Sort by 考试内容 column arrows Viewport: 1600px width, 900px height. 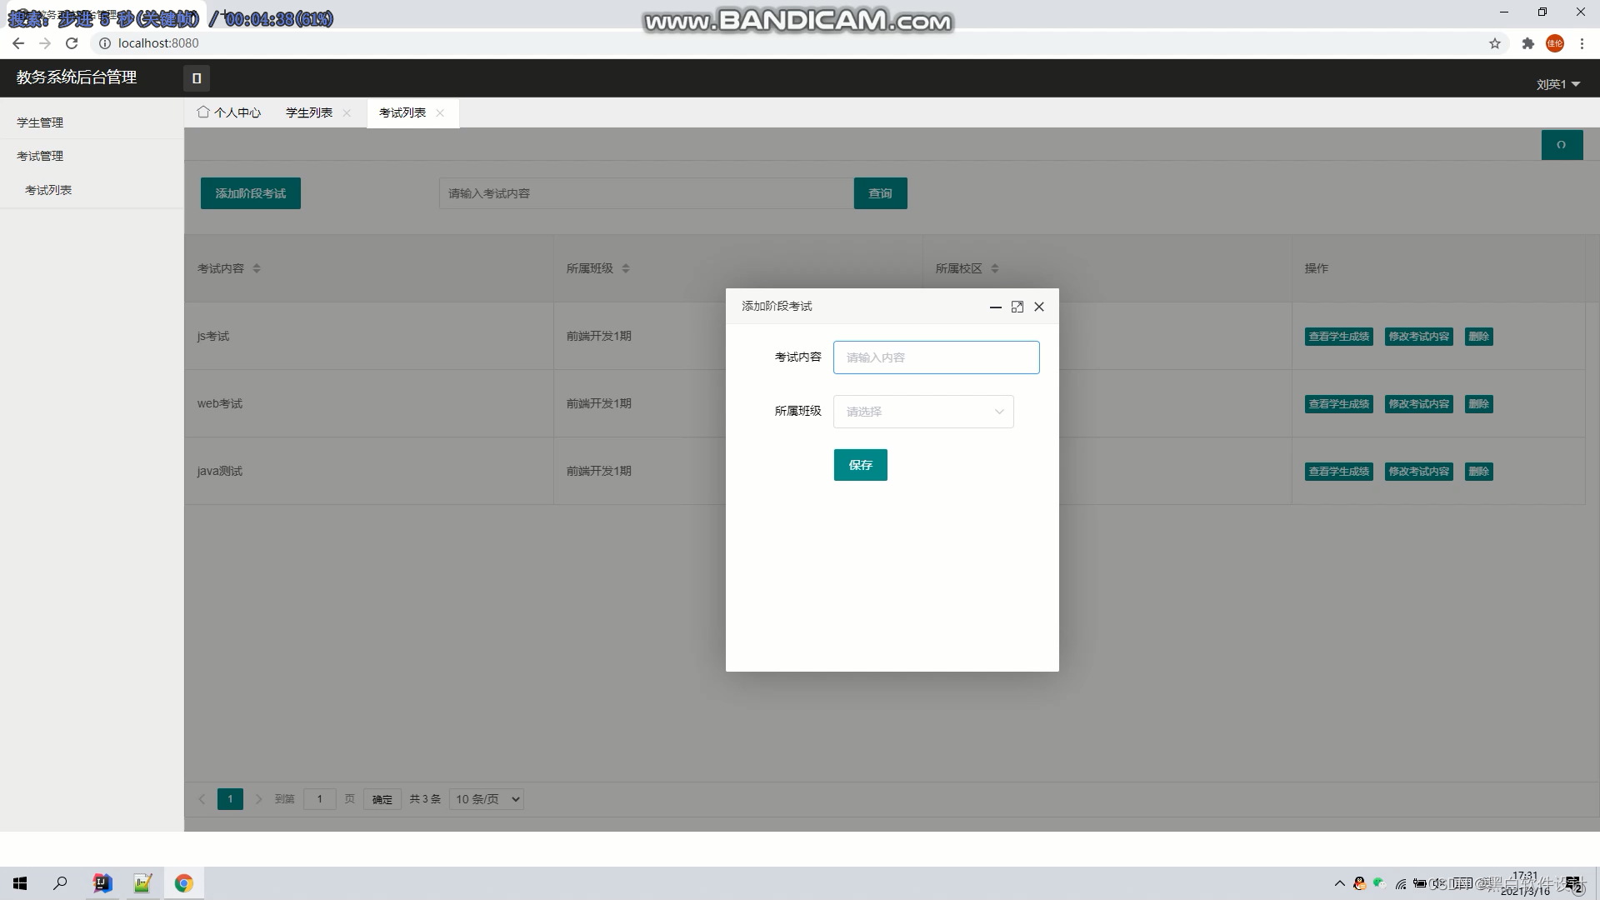(257, 268)
